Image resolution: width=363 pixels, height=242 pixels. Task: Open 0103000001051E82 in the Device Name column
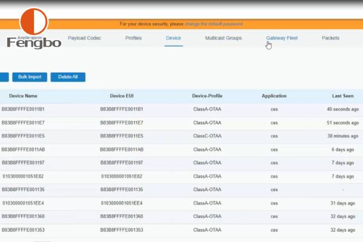(23, 177)
